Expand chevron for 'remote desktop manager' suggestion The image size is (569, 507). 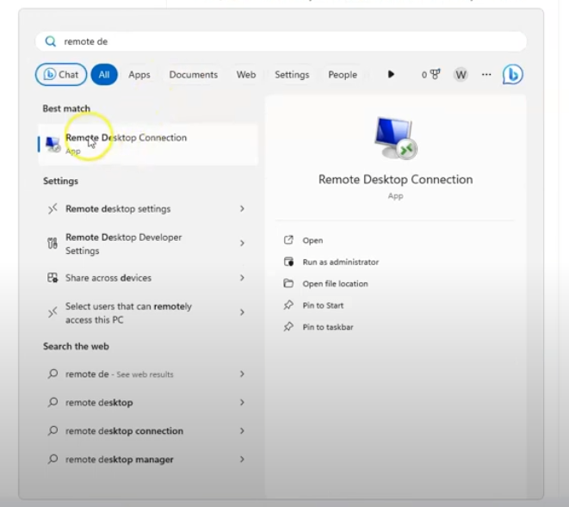click(242, 459)
